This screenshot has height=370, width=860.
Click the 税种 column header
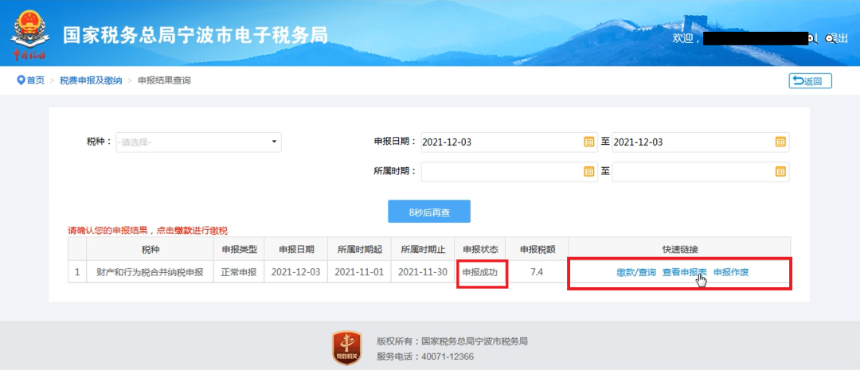[150, 249]
